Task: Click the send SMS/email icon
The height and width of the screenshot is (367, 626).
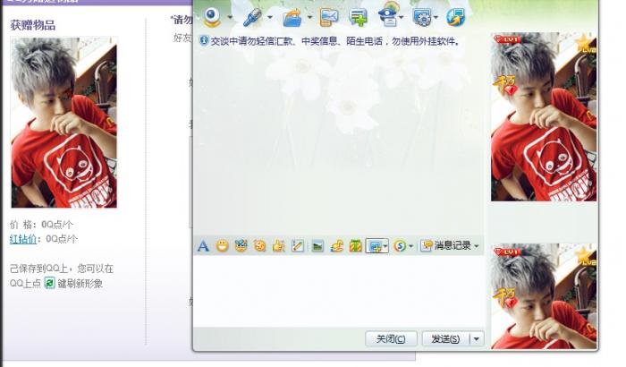Action: tap(329, 18)
